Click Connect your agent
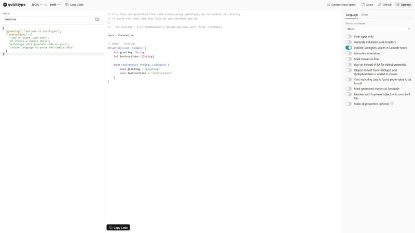Viewport: 415px width, 233px height. (x=341, y=5)
